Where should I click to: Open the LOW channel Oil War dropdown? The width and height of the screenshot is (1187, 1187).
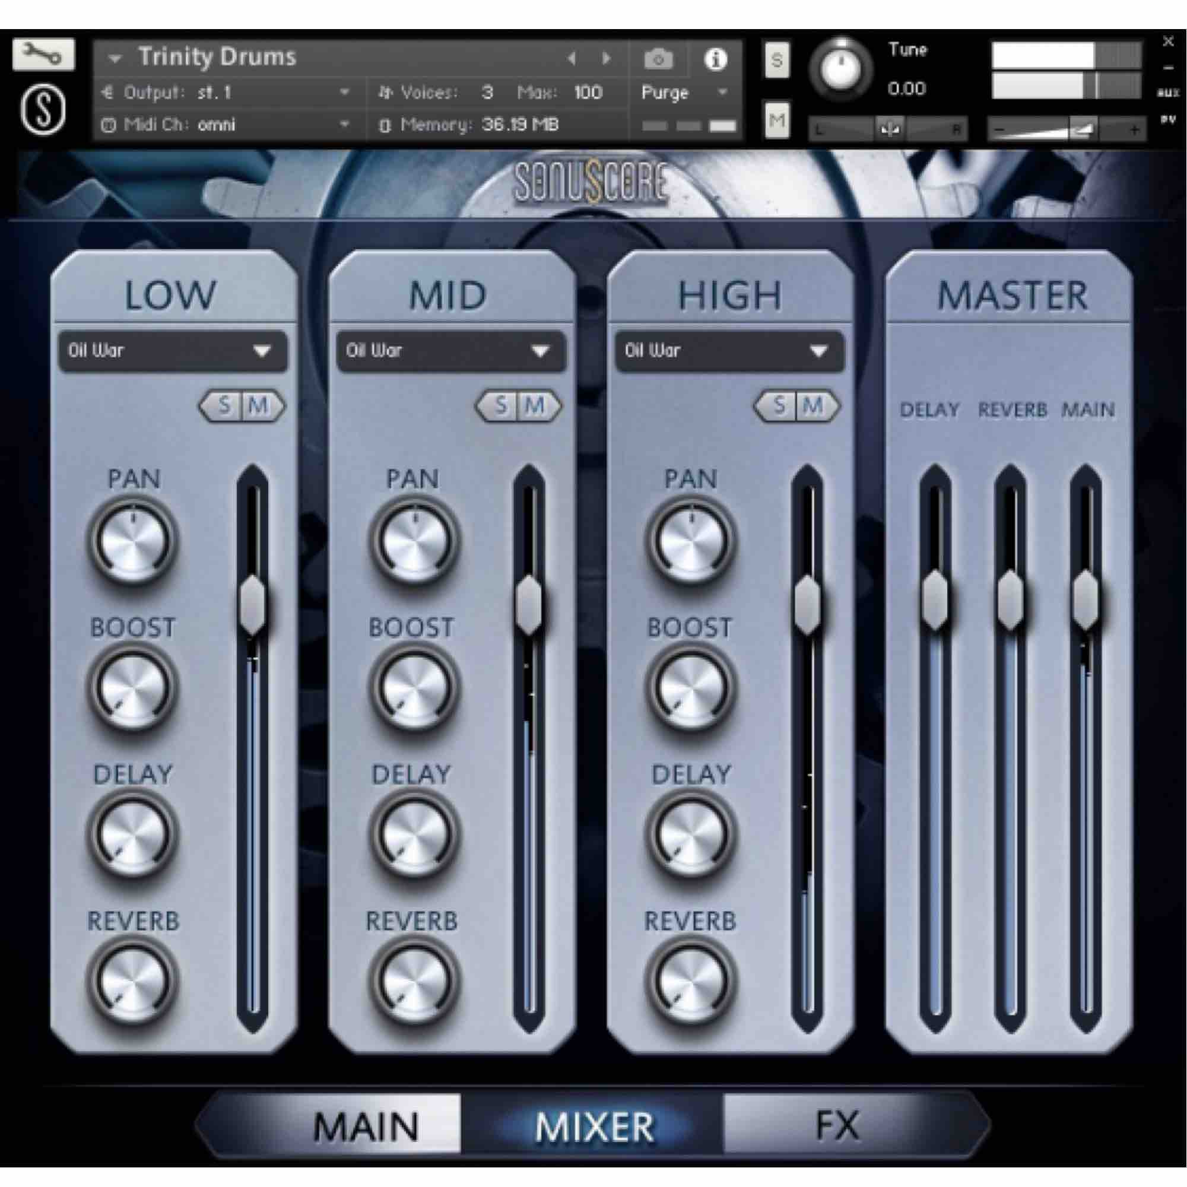(173, 351)
